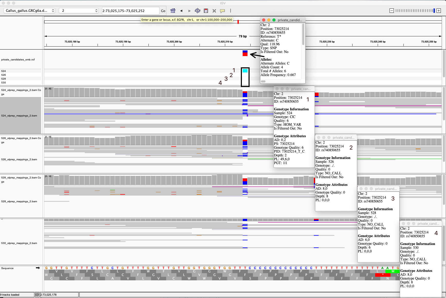Click the variant square in private_candidates_emb.vcf track
This screenshot has height=298, width=446.
pyautogui.click(x=245, y=54)
